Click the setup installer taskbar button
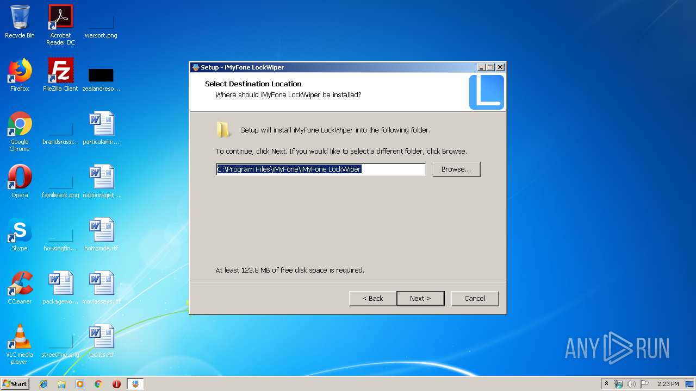 pos(135,384)
